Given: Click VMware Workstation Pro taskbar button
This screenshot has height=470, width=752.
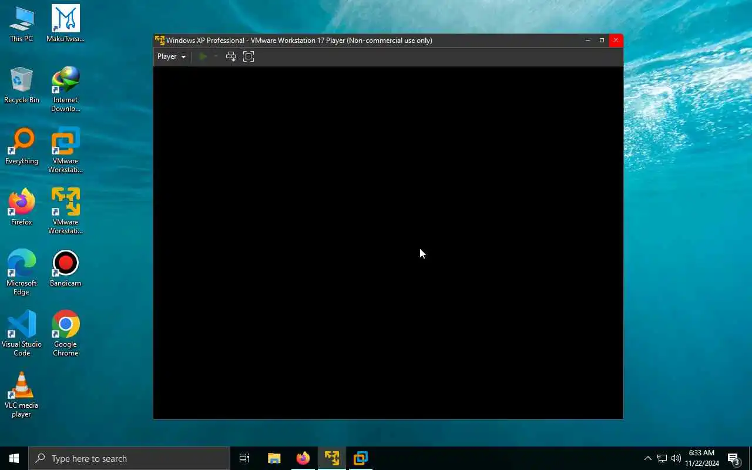Looking at the screenshot, I should coord(361,458).
